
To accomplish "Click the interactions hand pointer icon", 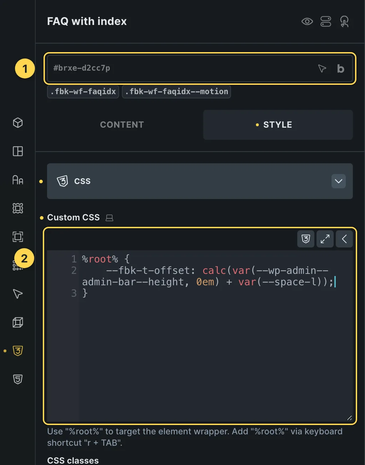I will (x=344, y=21).
